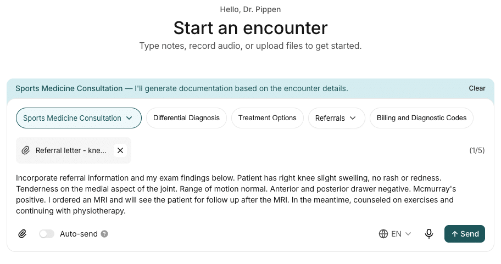Expand Sports Medicine Consultation template dropdown

pos(79,118)
